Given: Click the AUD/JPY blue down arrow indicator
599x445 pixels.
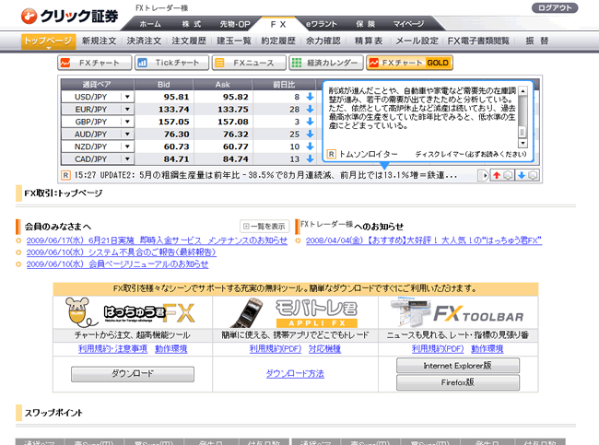Looking at the screenshot, I should (x=310, y=135).
